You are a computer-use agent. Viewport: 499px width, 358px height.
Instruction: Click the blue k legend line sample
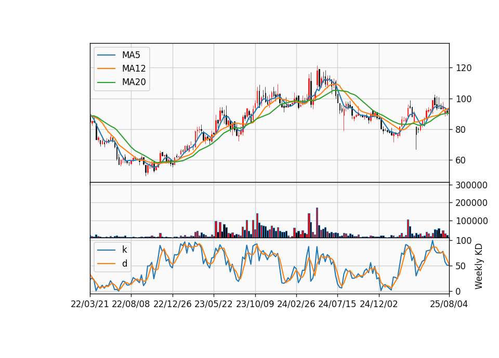point(106,250)
